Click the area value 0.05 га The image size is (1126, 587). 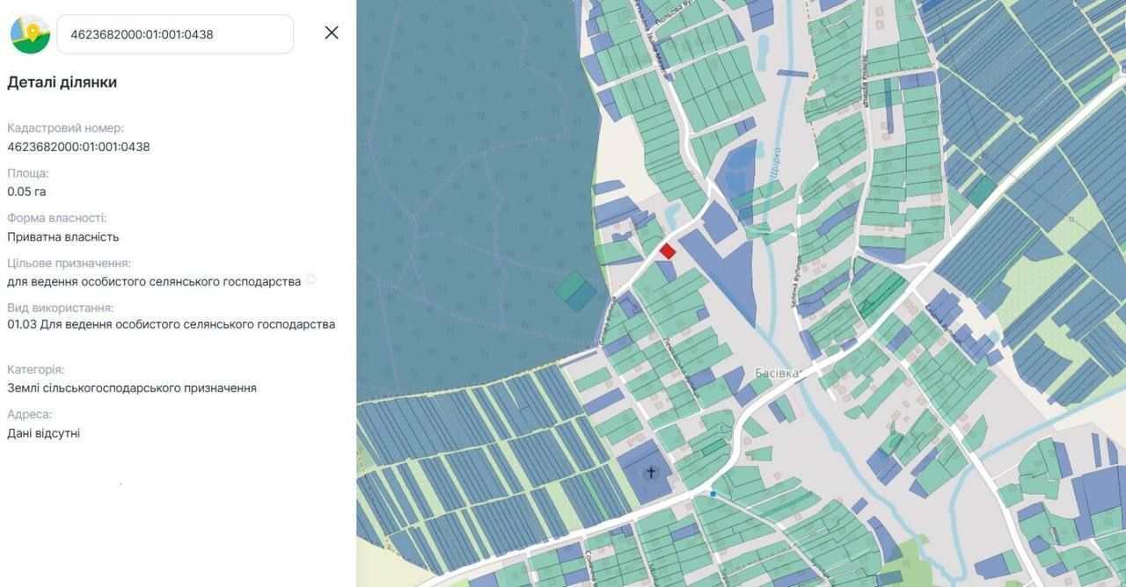[x=26, y=192]
